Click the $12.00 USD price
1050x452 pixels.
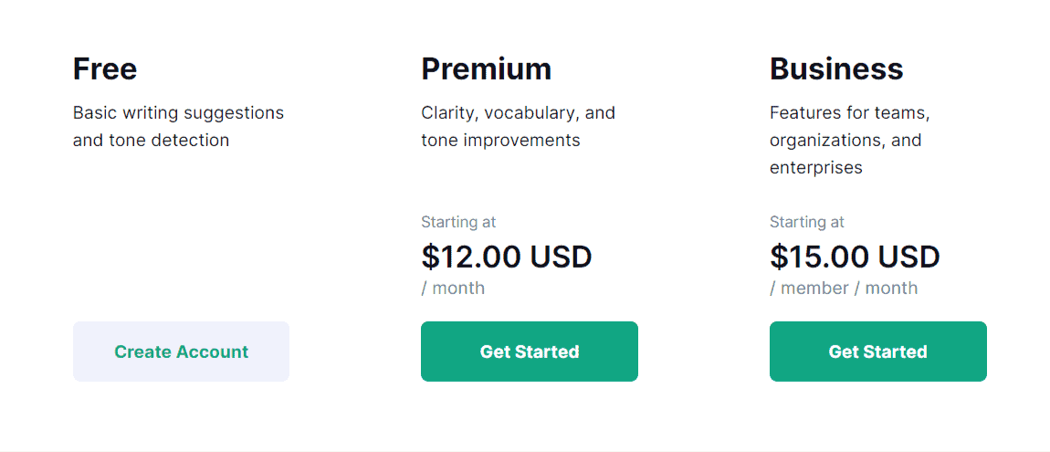[506, 257]
